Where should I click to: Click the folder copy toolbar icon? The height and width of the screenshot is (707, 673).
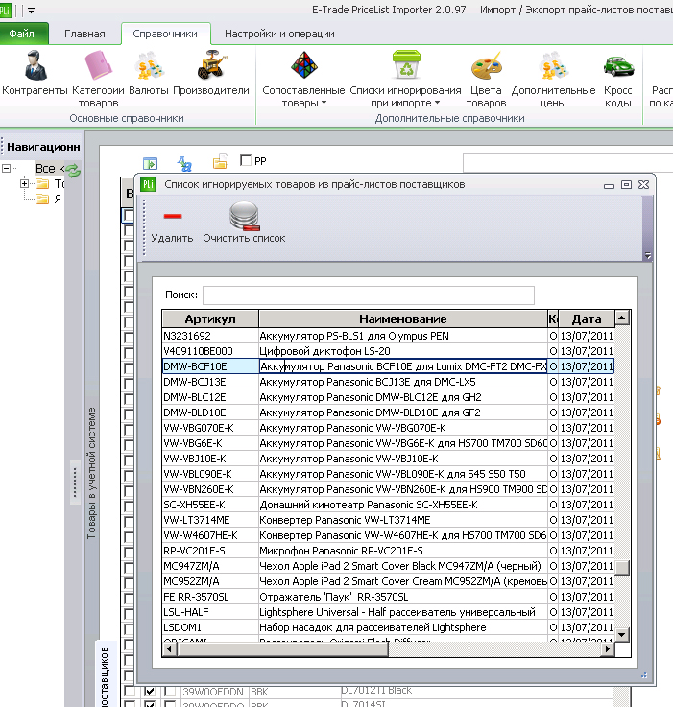[x=220, y=162]
